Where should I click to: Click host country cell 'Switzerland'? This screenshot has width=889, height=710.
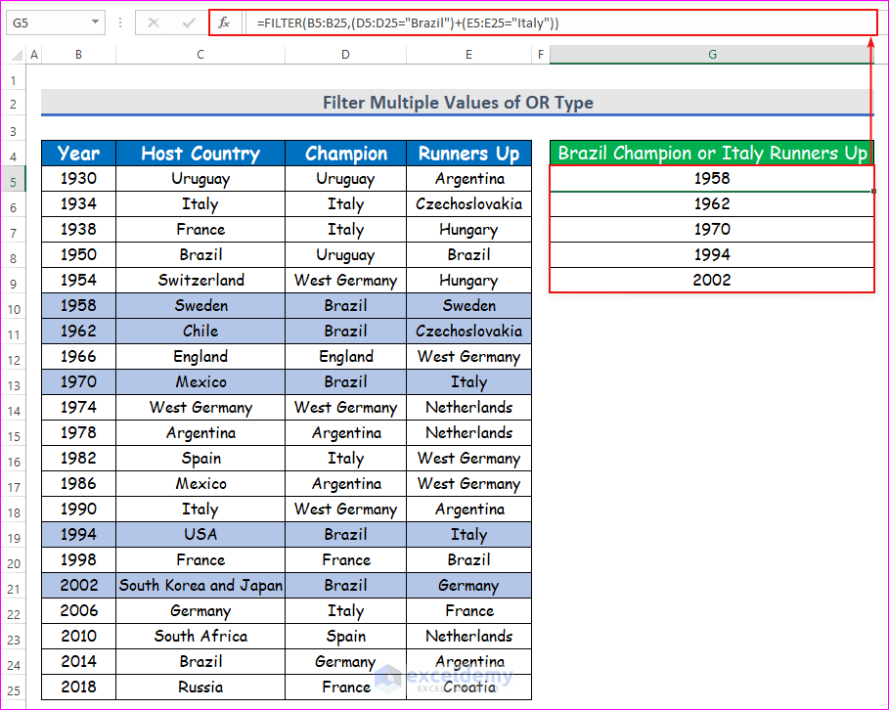click(x=200, y=280)
